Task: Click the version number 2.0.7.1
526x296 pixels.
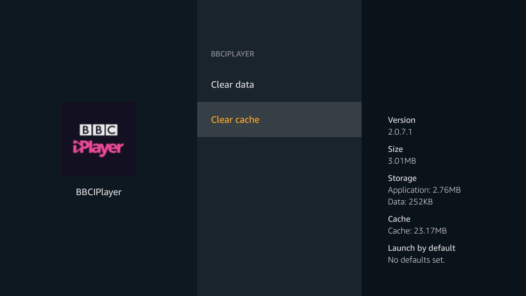Action: coord(400,132)
